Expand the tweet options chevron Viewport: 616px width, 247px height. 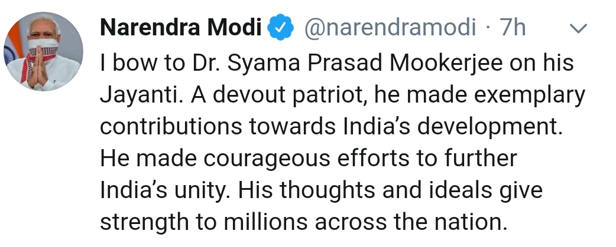(578, 28)
